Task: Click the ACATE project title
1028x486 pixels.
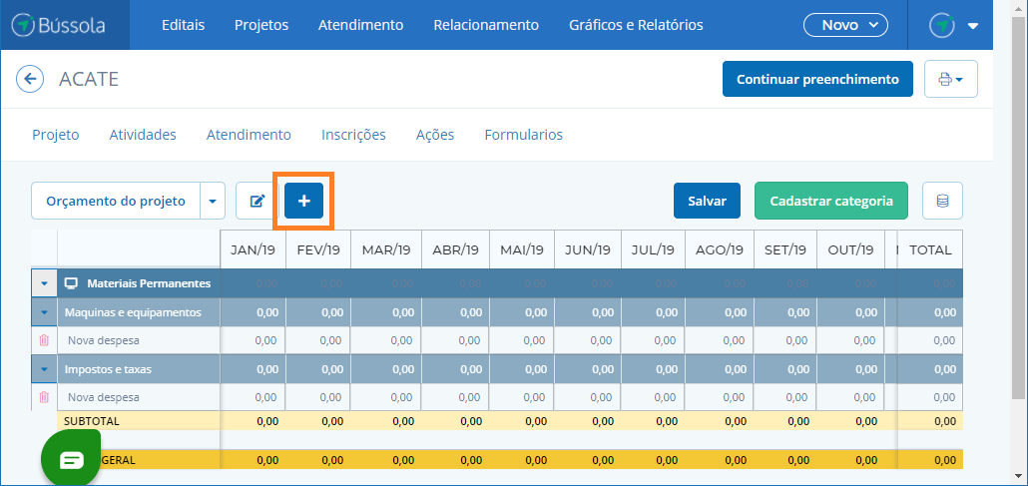Action: coord(89,80)
